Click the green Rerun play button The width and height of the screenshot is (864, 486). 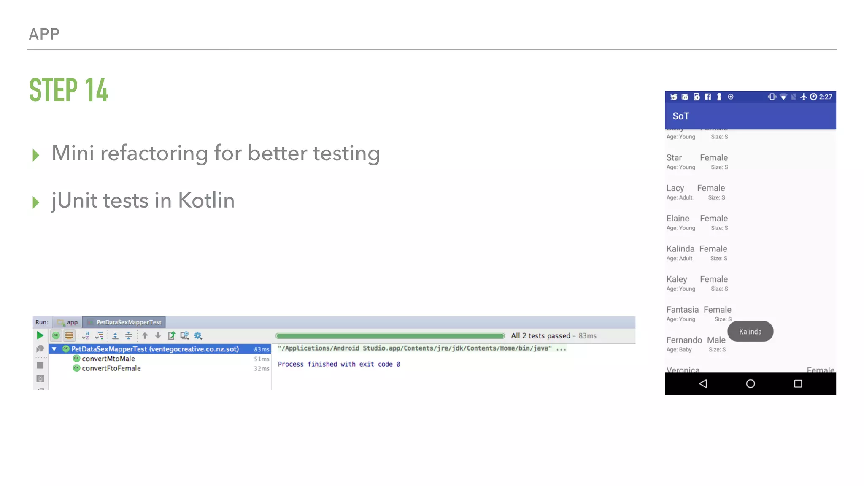(x=40, y=335)
